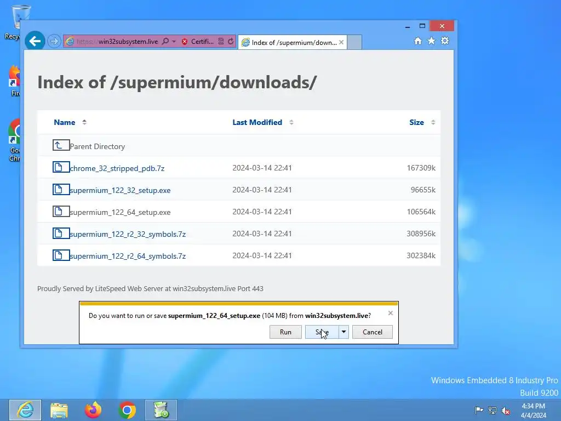Click the 308956k size value
Screen dimensions: 561x421
click(421, 234)
